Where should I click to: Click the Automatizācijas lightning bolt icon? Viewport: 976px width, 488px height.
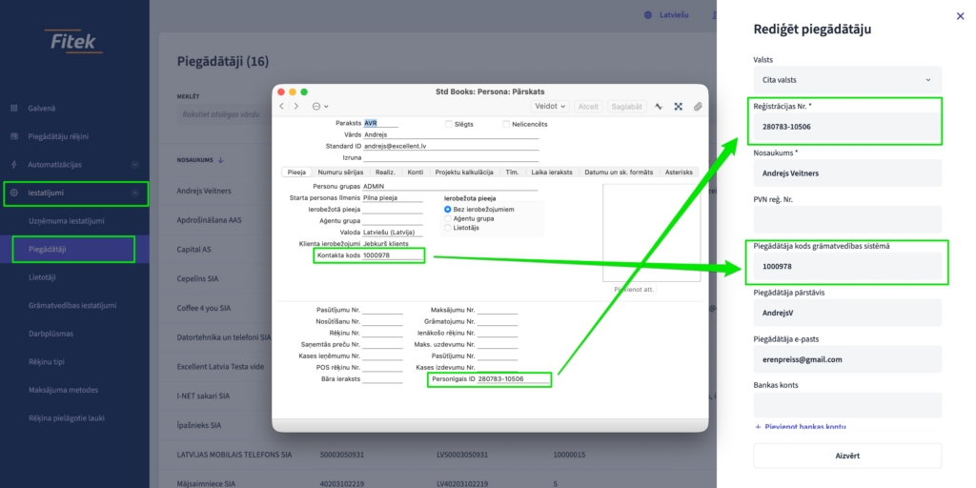point(13,164)
